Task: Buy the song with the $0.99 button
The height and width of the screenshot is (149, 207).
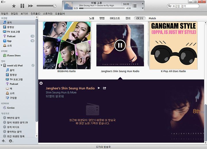Action: (126, 4)
